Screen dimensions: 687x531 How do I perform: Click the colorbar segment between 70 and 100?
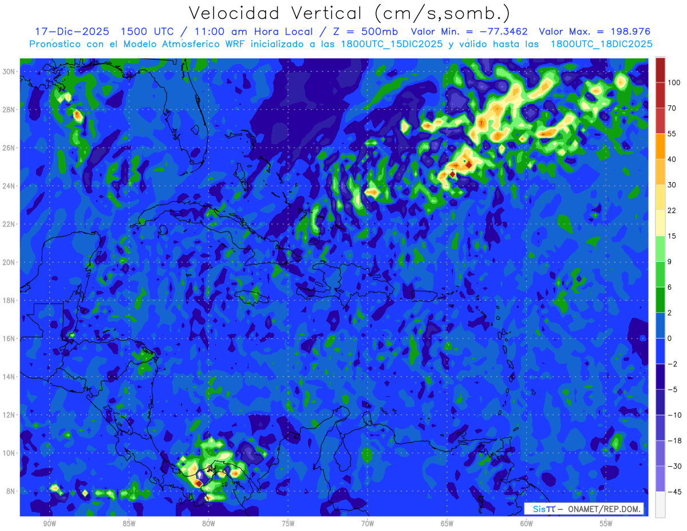tap(660, 95)
